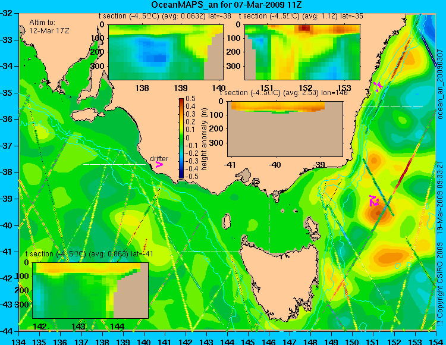
Task: Click the vertical 'ocean_an_20090307' text
Action: point(440,84)
